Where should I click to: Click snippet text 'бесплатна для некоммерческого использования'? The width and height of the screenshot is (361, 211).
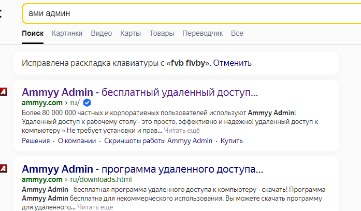[147, 199]
